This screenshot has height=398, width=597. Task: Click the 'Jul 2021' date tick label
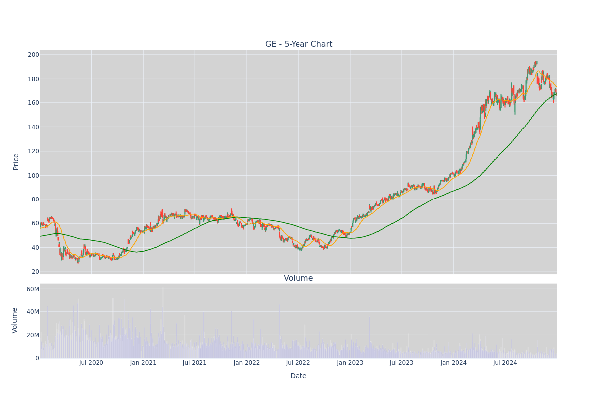[195, 363]
